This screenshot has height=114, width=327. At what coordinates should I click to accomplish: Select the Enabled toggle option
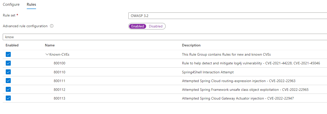tap(138, 26)
